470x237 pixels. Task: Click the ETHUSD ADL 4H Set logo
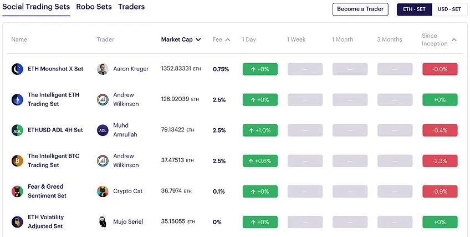[x=17, y=130]
